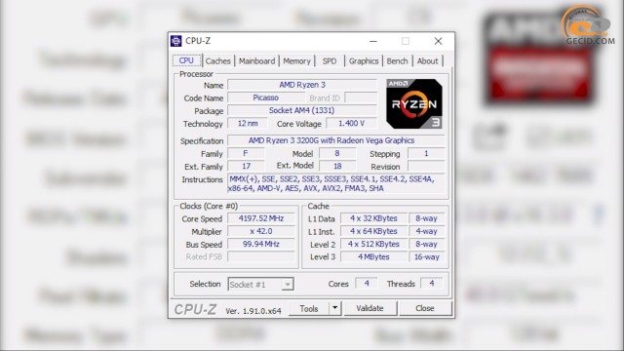Click the CPU-Z app icon in title bar
The height and width of the screenshot is (351, 624).
[175, 41]
